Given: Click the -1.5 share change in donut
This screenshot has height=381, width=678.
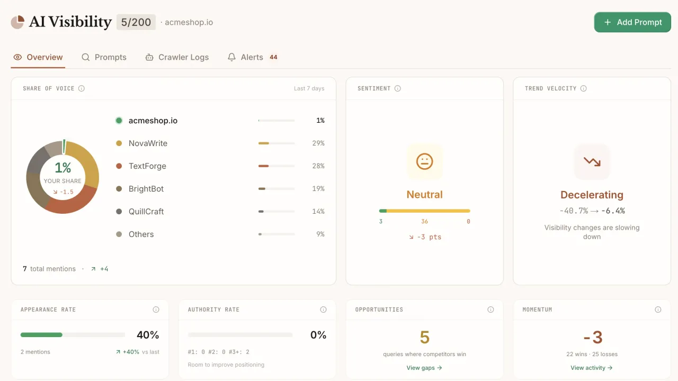Looking at the screenshot, I should click(63, 192).
